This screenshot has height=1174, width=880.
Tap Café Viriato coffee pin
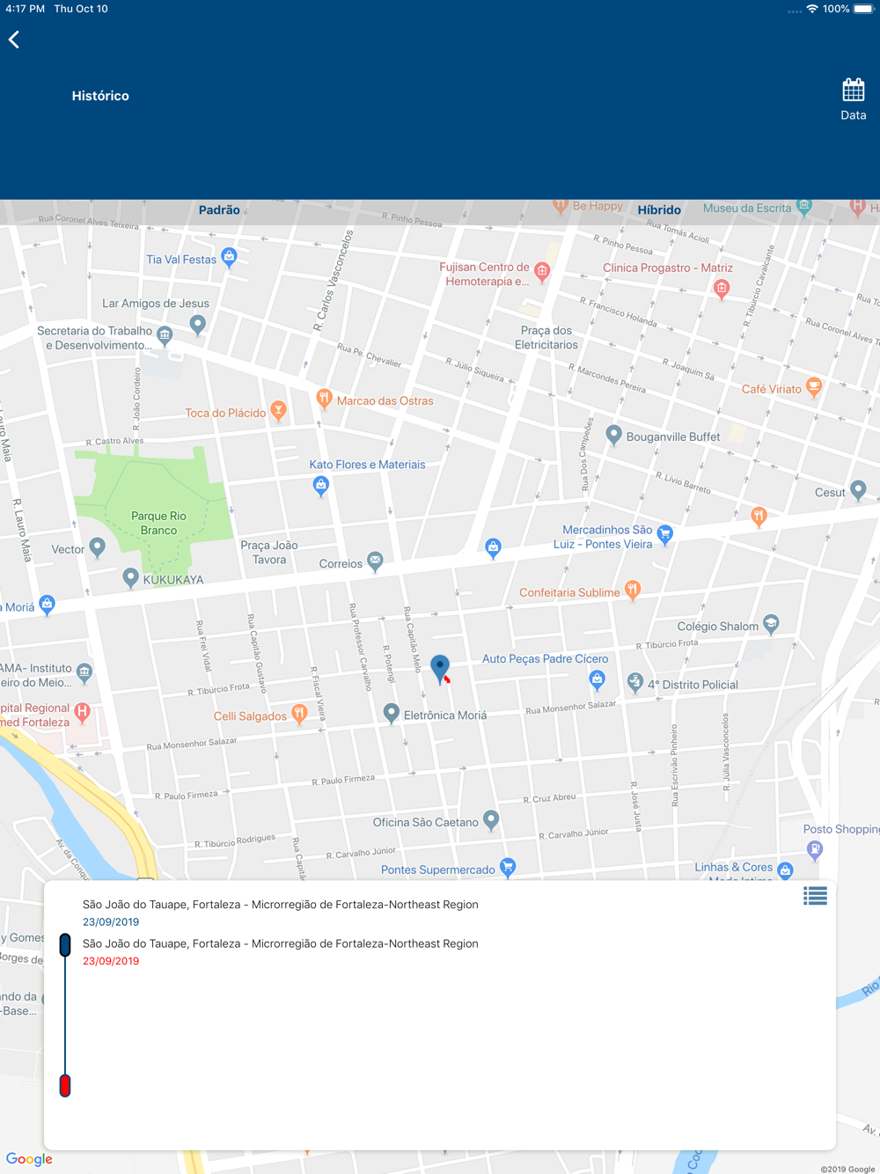814,387
